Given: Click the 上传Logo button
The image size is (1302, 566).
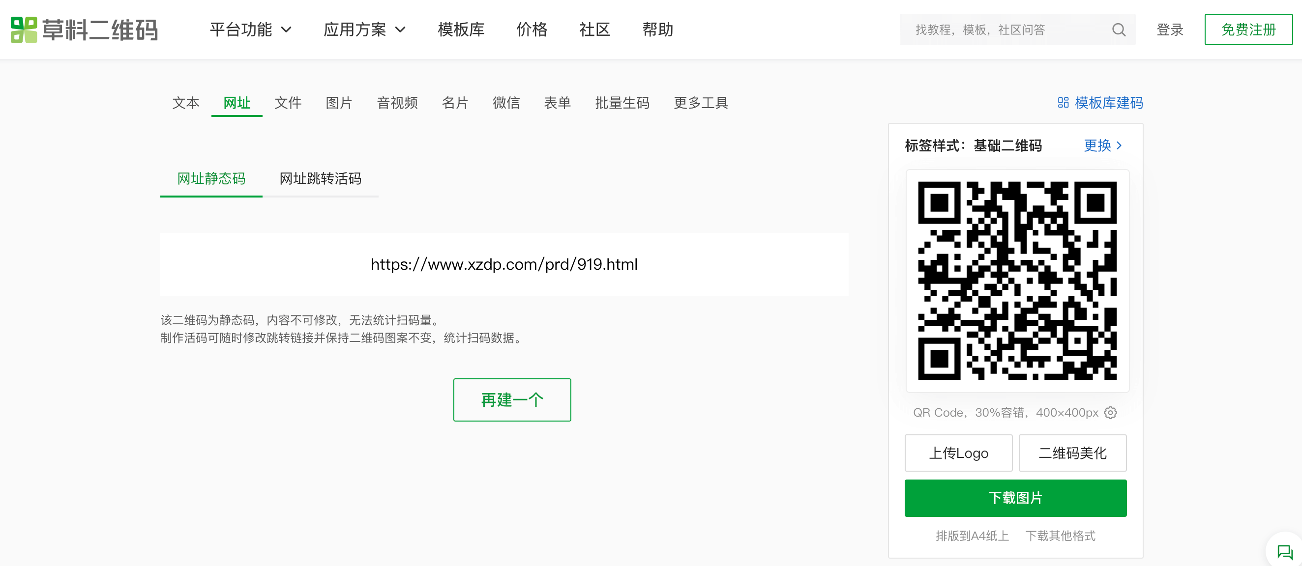Looking at the screenshot, I should [x=958, y=453].
